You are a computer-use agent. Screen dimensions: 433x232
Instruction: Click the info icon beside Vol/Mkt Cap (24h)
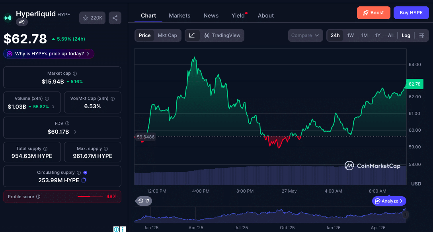point(112,99)
